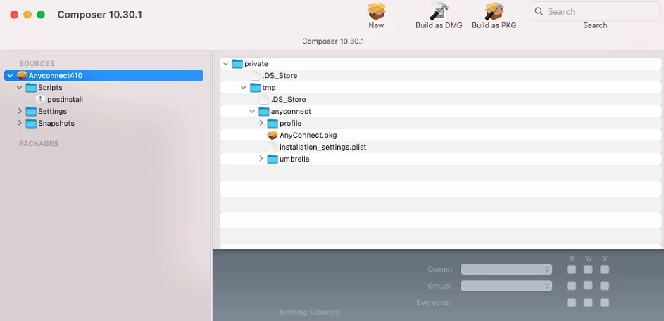
Task: Click into the Search input field
Action: (x=595, y=11)
